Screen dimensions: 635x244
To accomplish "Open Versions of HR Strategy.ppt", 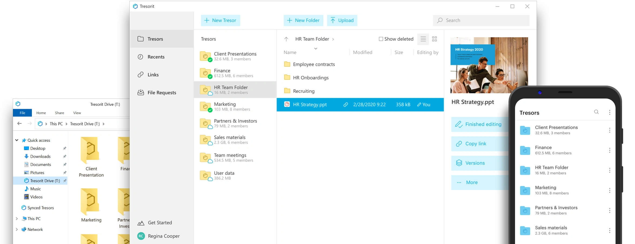I will tap(480, 163).
